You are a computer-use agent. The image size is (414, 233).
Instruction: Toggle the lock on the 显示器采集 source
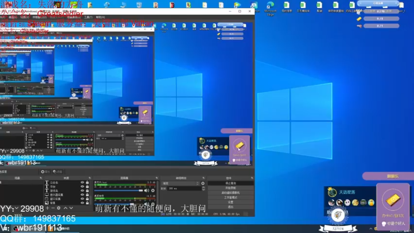(87, 195)
